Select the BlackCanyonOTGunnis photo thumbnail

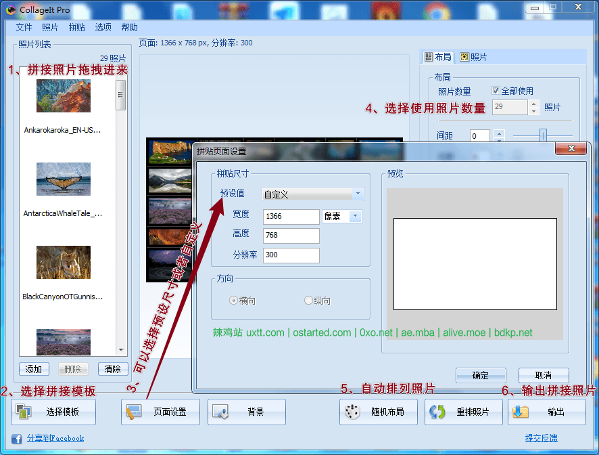(64, 262)
